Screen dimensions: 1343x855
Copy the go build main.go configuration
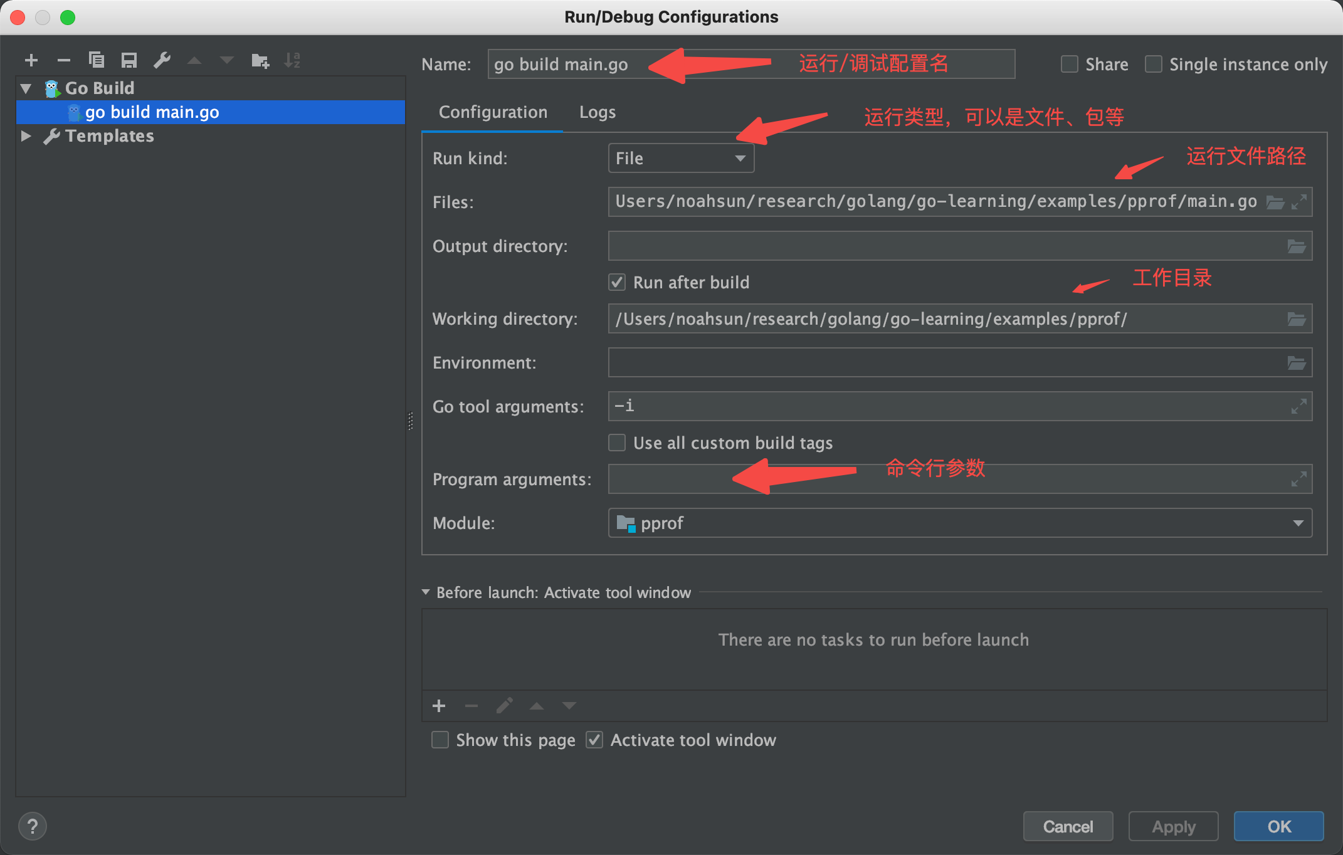point(97,60)
